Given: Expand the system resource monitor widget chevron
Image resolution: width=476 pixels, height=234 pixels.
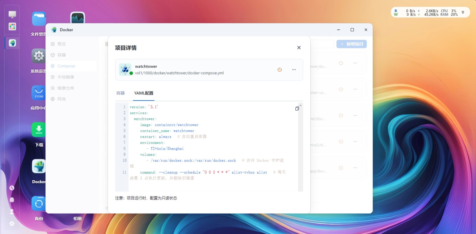Looking at the screenshot, I should [463, 12].
